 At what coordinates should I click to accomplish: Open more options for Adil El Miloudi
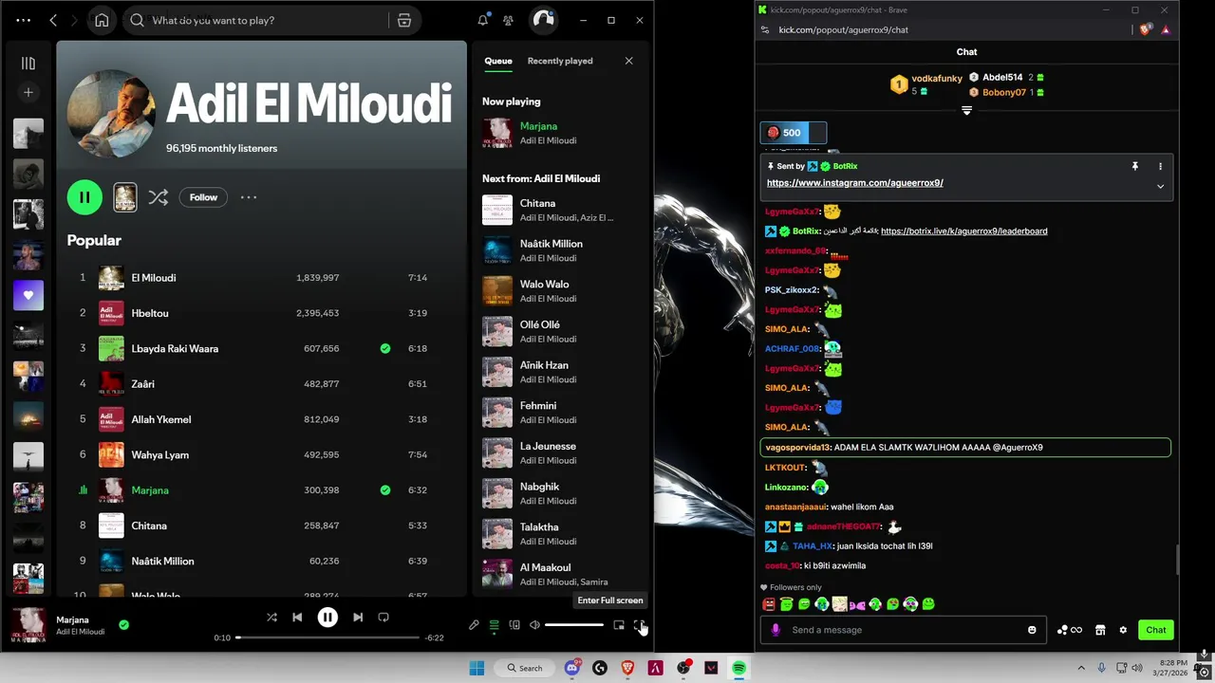coord(249,197)
